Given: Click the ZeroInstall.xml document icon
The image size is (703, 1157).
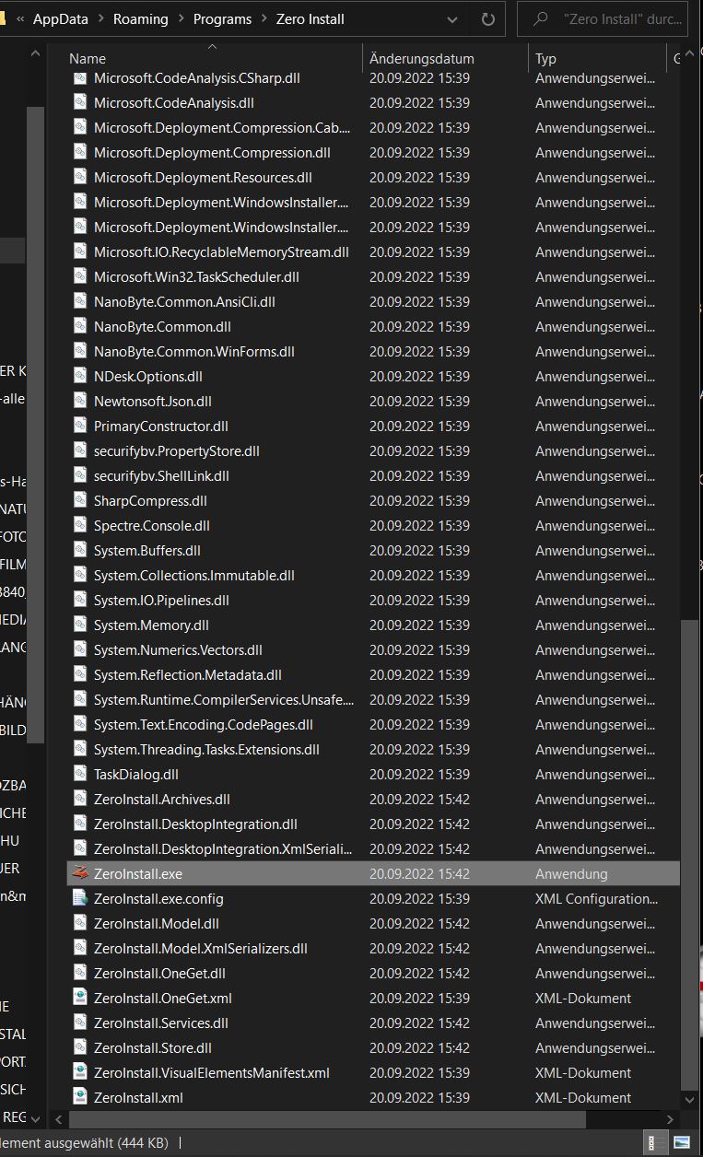Looking at the screenshot, I should click(x=80, y=1097).
